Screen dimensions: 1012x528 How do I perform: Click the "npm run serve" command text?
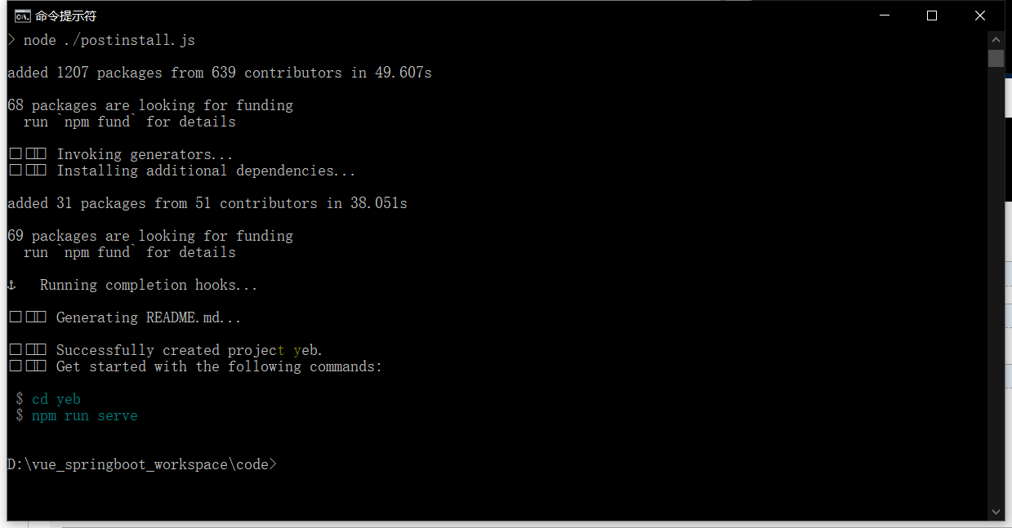coord(84,415)
